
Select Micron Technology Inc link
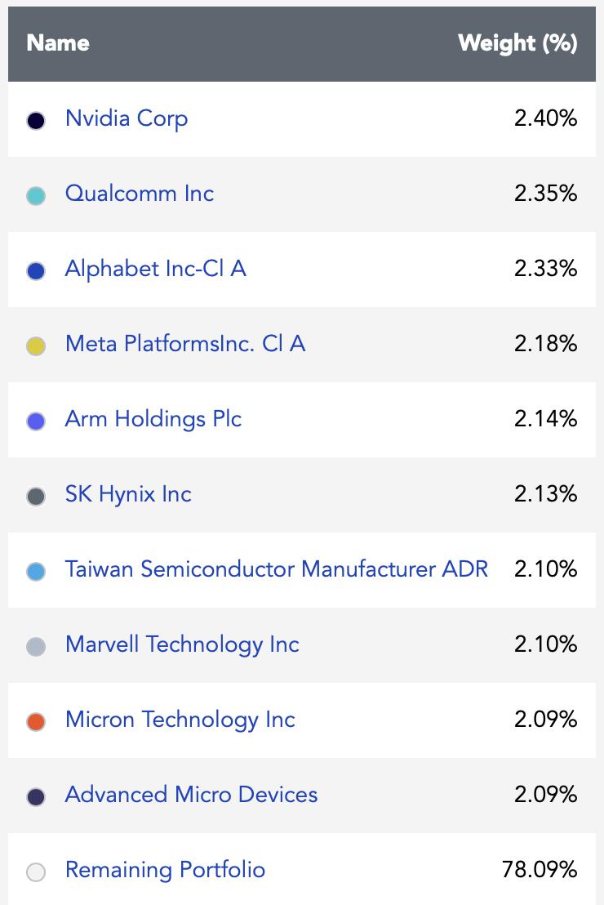pyautogui.click(x=180, y=720)
